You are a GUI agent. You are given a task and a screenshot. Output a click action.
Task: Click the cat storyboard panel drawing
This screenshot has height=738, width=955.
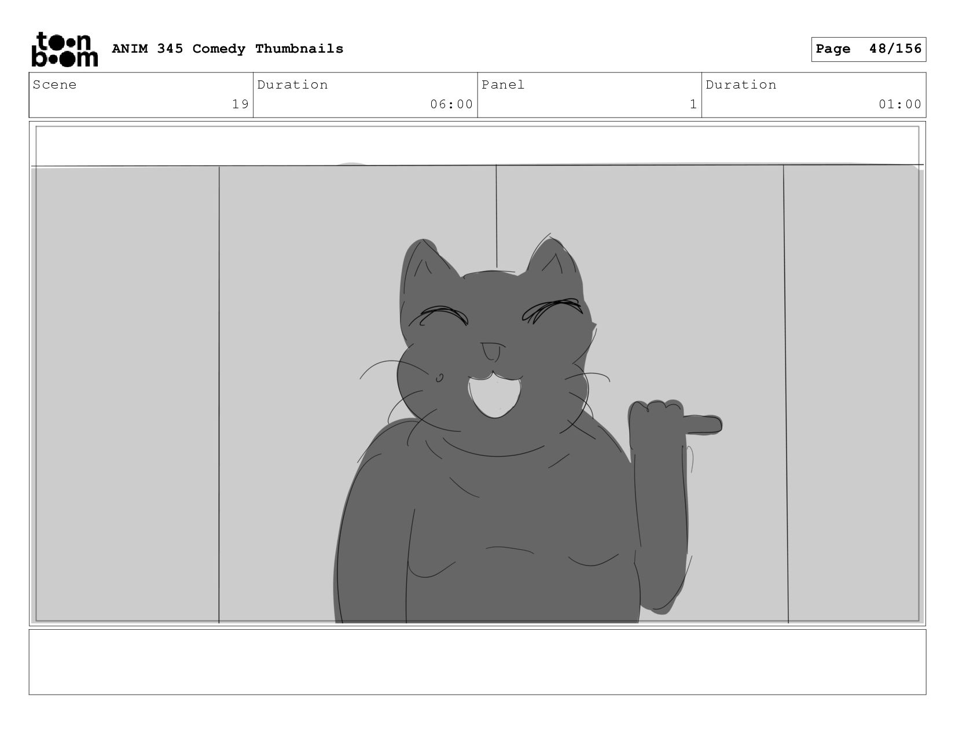pos(477,374)
